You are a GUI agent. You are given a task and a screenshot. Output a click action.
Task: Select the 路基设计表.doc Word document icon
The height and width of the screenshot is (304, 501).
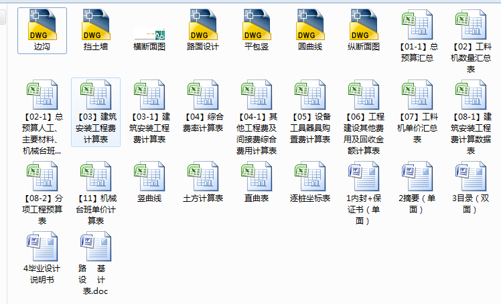(x=96, y=247)
